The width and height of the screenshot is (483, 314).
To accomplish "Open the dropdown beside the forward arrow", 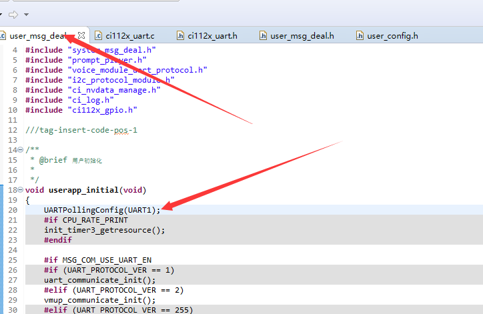I will pos(26,14).
